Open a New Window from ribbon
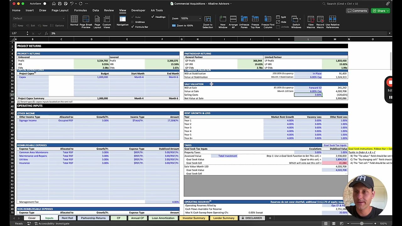This screenshot has height=226, width=402. [x=223, y=22]
